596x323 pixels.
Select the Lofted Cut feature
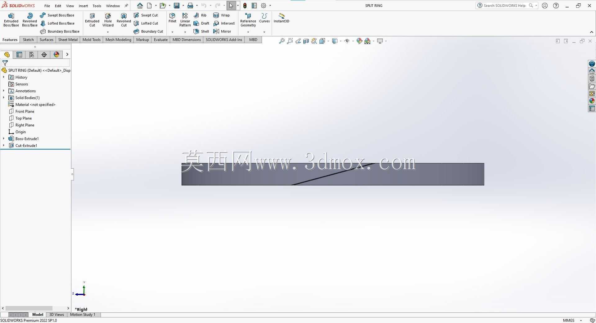coord(146,23)
